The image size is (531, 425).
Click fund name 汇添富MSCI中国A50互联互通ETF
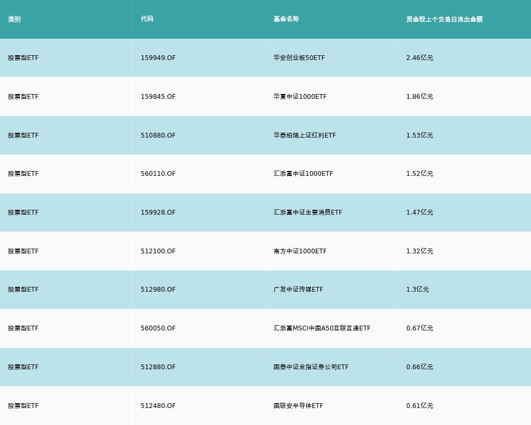322,328
